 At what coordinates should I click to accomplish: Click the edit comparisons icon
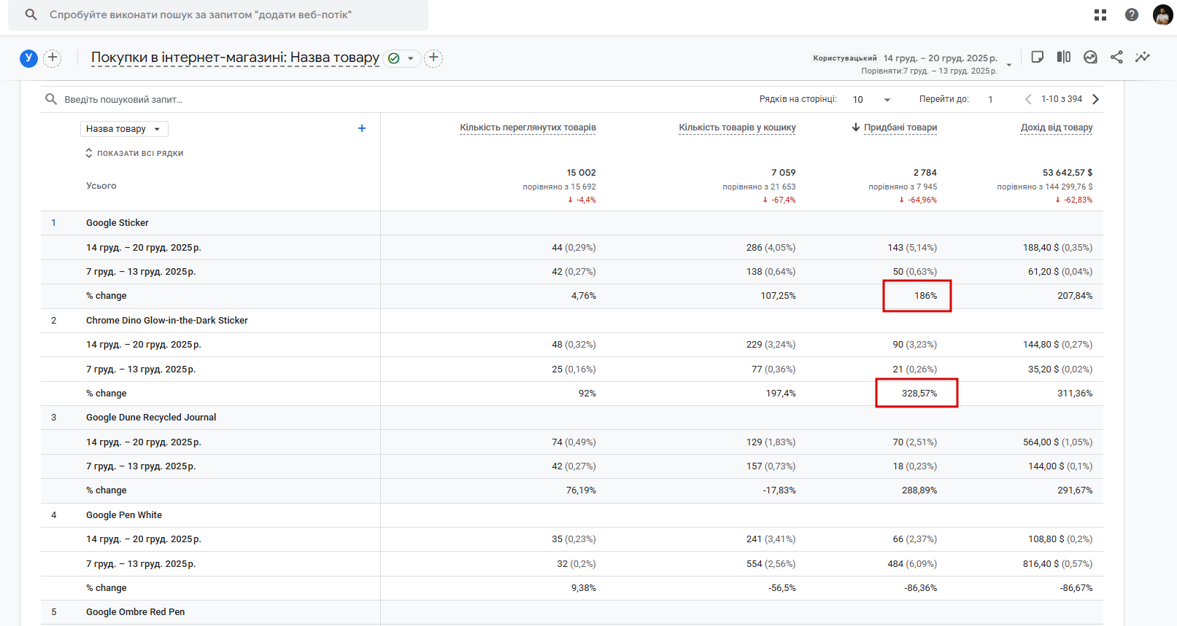[x=1064, y=57]
